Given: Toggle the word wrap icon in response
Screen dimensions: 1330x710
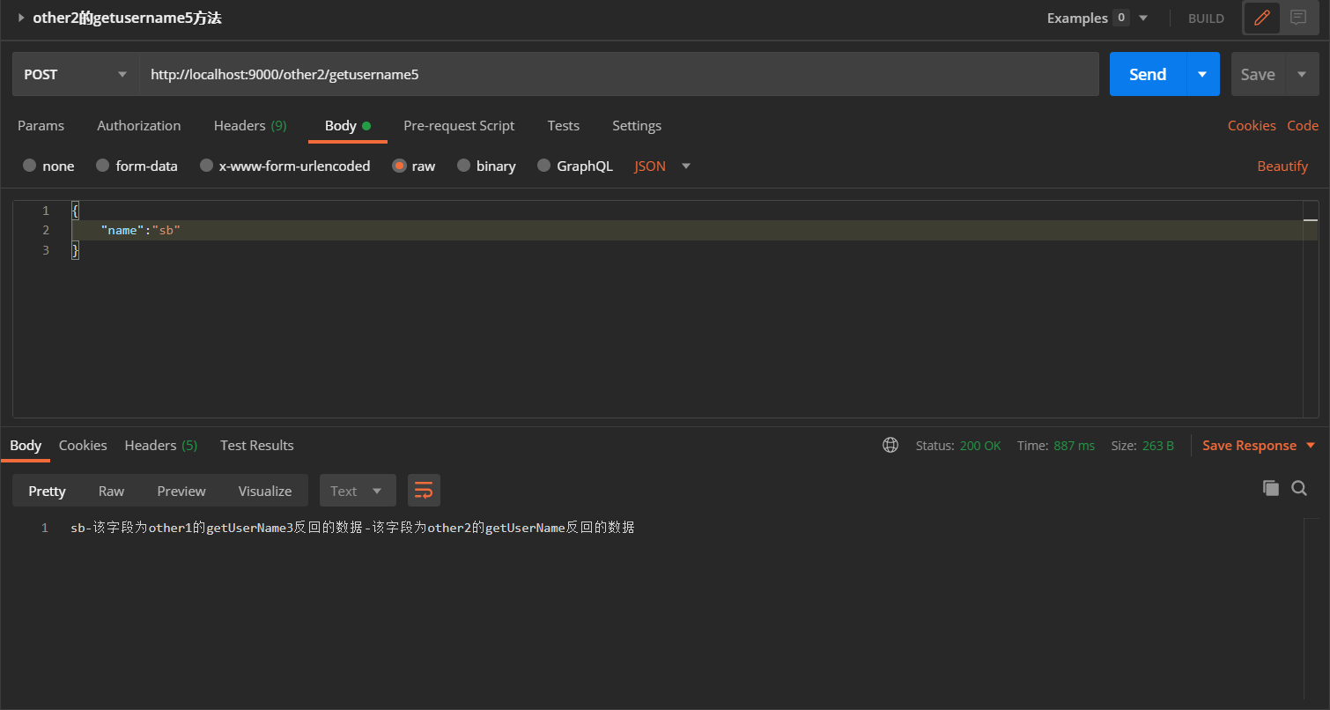Looking at the screenshot, I should coord(424,491).
